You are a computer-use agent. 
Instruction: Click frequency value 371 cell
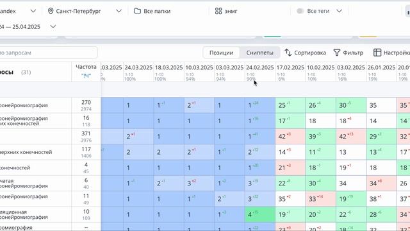point(86,133)
